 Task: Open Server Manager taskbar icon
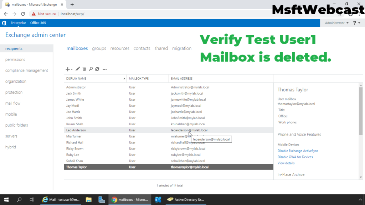pyautogui.click(x=102, y=199)
